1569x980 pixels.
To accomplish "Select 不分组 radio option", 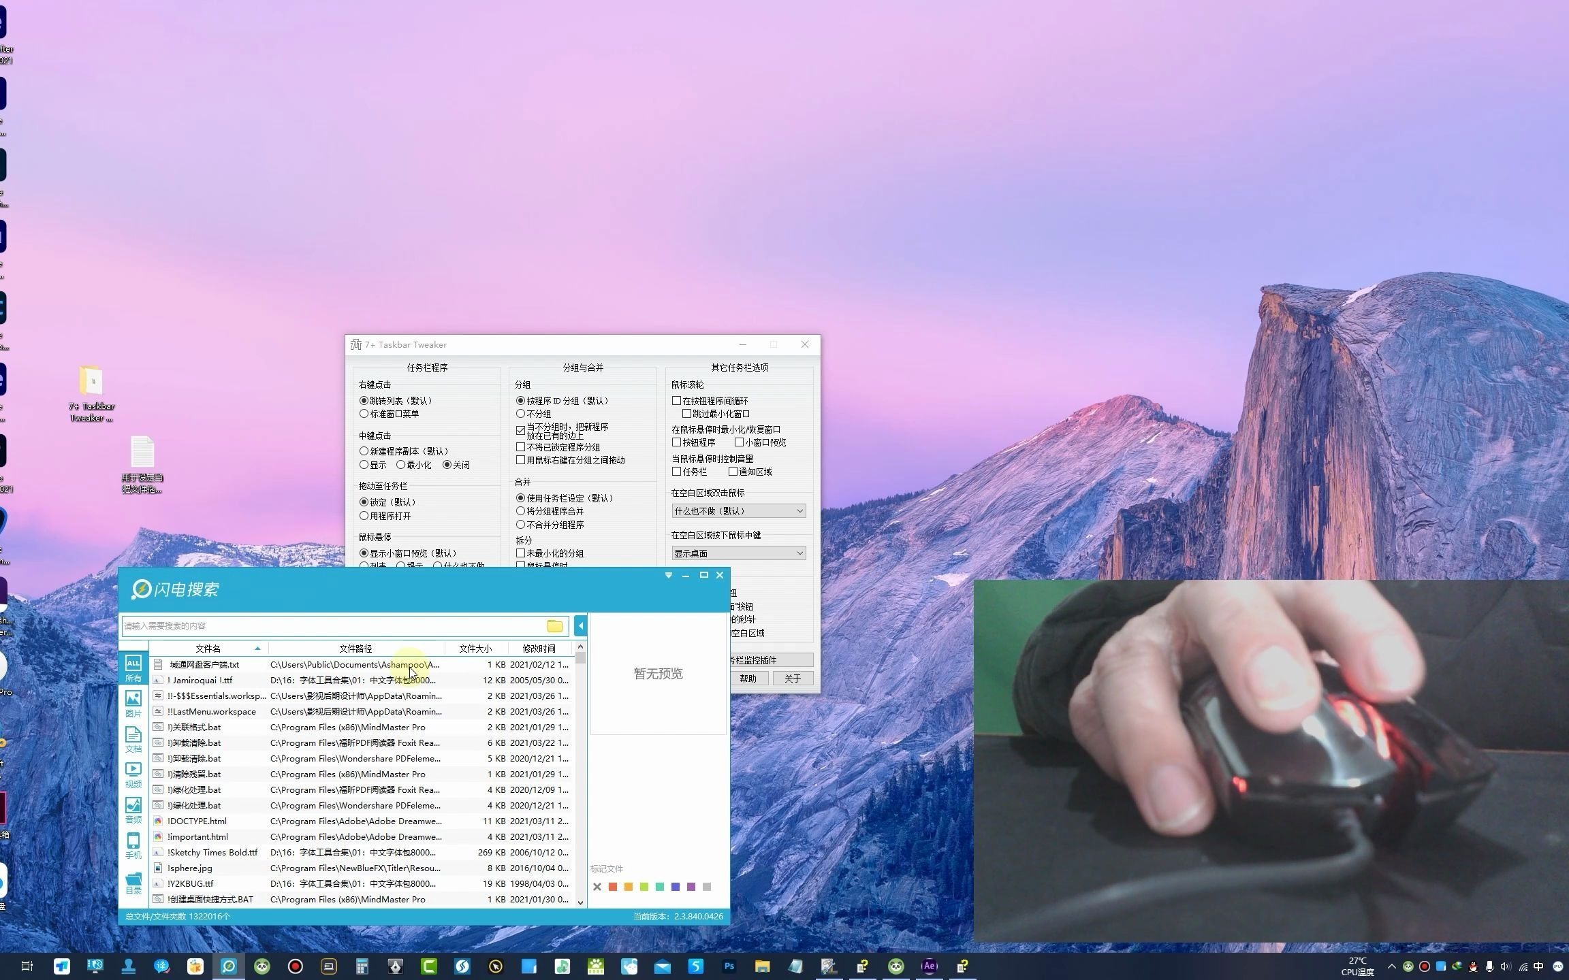I will click(520, 414).
